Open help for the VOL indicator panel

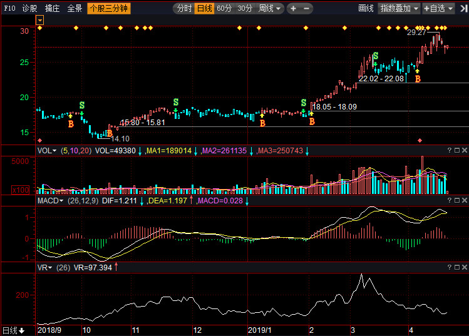pos(449,150)
